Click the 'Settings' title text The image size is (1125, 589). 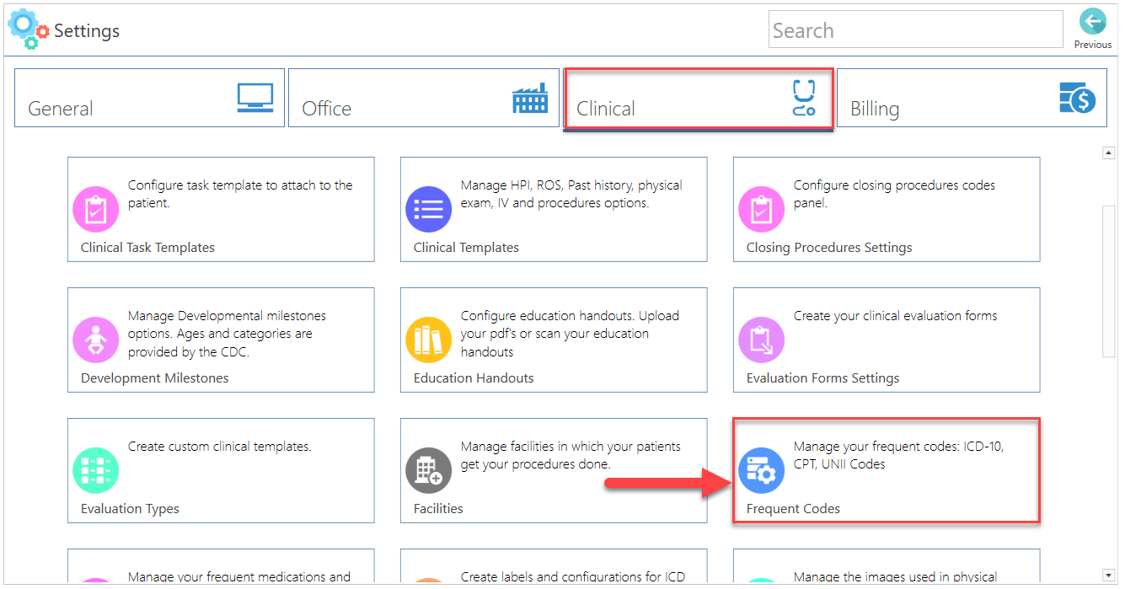click(87, 31)
